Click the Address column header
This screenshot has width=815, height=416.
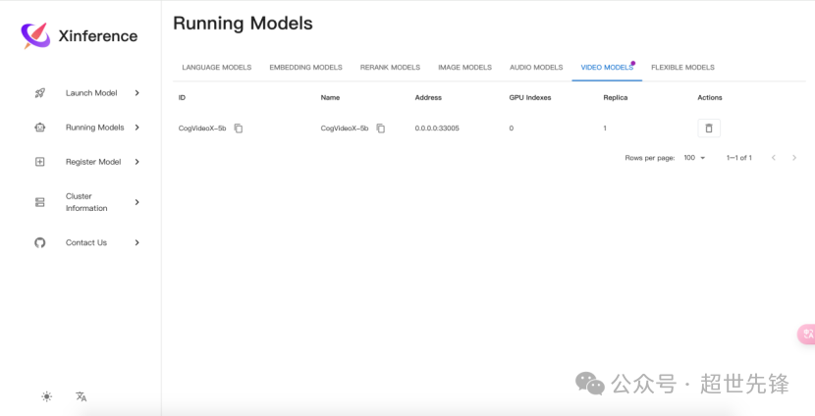(428, 98)
